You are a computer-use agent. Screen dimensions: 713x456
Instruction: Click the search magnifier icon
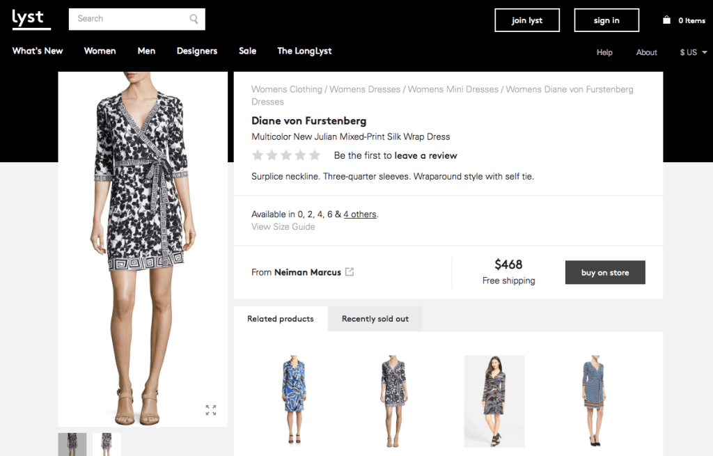click(194, 19)
